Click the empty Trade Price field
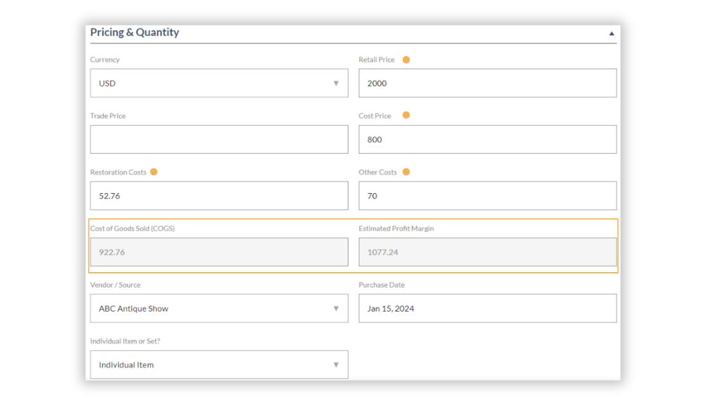 tap(219, 139)
